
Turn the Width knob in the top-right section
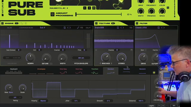141,11
